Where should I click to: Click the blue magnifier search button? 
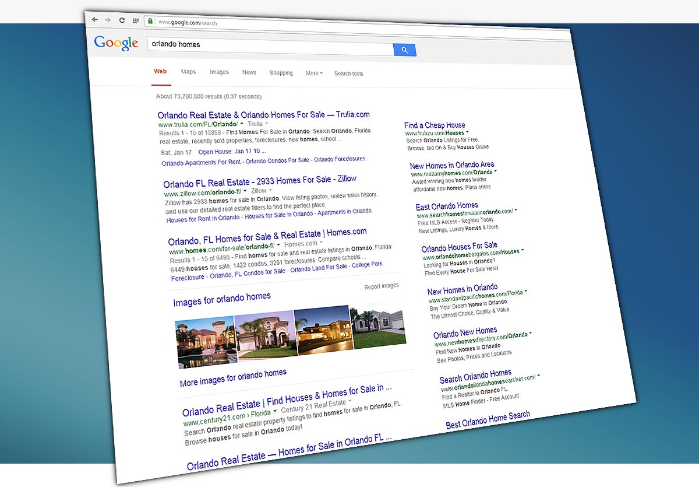point(404,50)
